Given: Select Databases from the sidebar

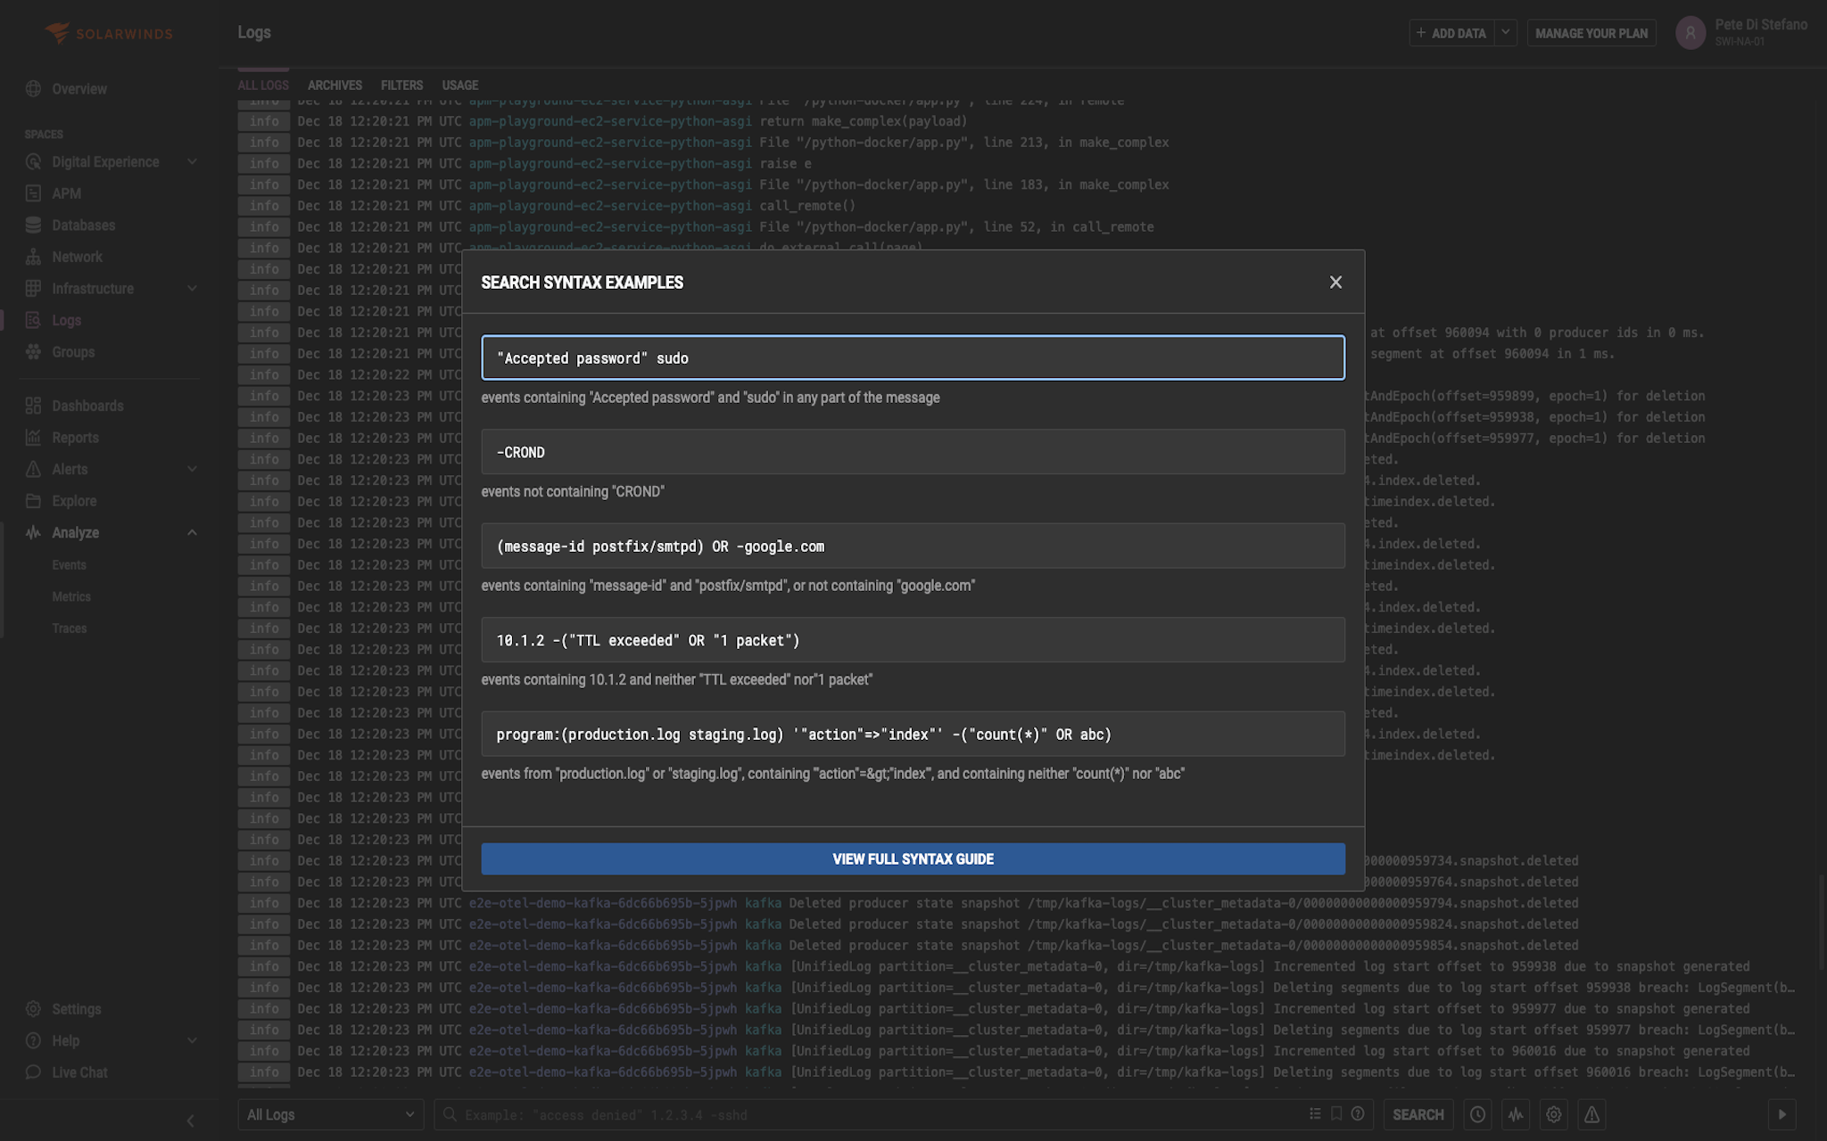Looking at the screenshot, I should pyautogui.click(x=85, y=225).
